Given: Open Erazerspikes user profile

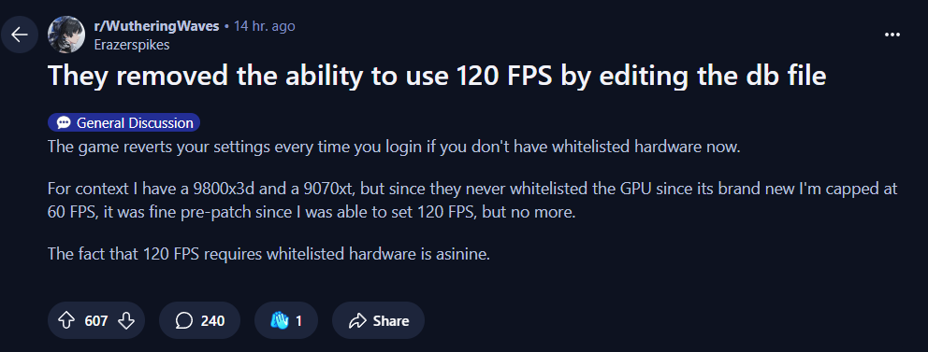Looking at the screenshot, I should tap(131, 45).
